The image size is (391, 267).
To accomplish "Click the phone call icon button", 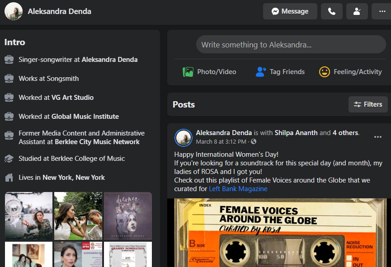I will 332,12.
